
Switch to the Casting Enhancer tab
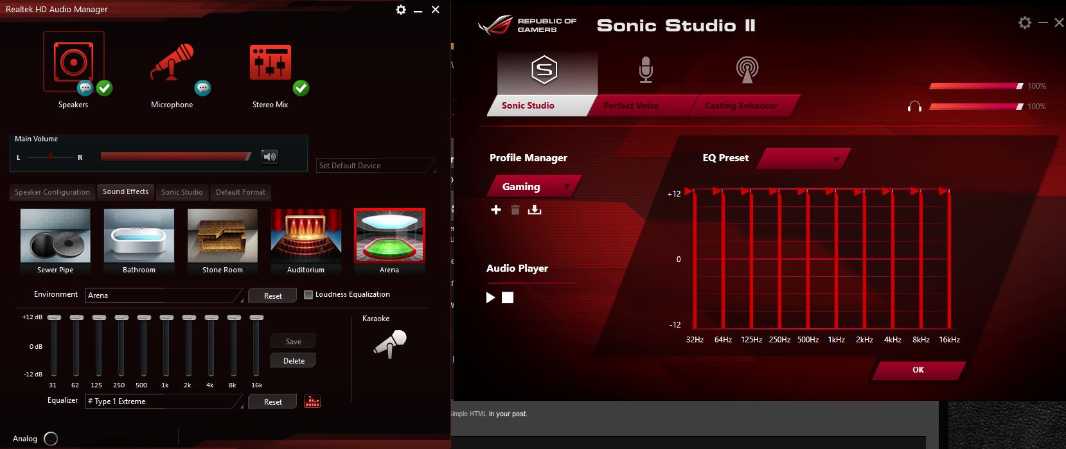(744, 105)
